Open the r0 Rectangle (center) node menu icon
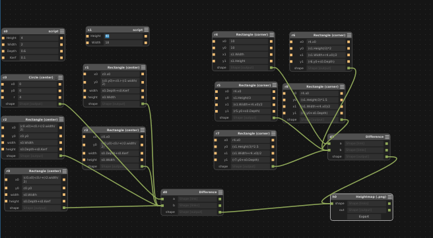433x238 pixels. click(65, 171)
